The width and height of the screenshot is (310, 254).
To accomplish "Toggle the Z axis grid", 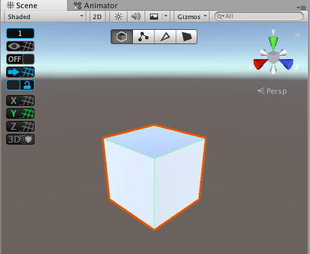I will (20, 126).
